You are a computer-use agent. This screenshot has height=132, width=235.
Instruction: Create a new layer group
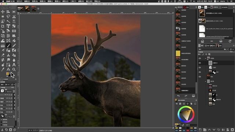point(205,130)
